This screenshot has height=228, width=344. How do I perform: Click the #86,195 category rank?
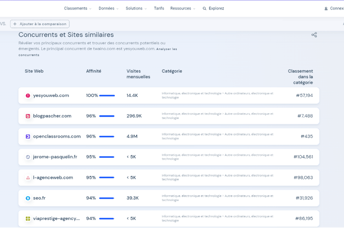[x=304, y=219]
